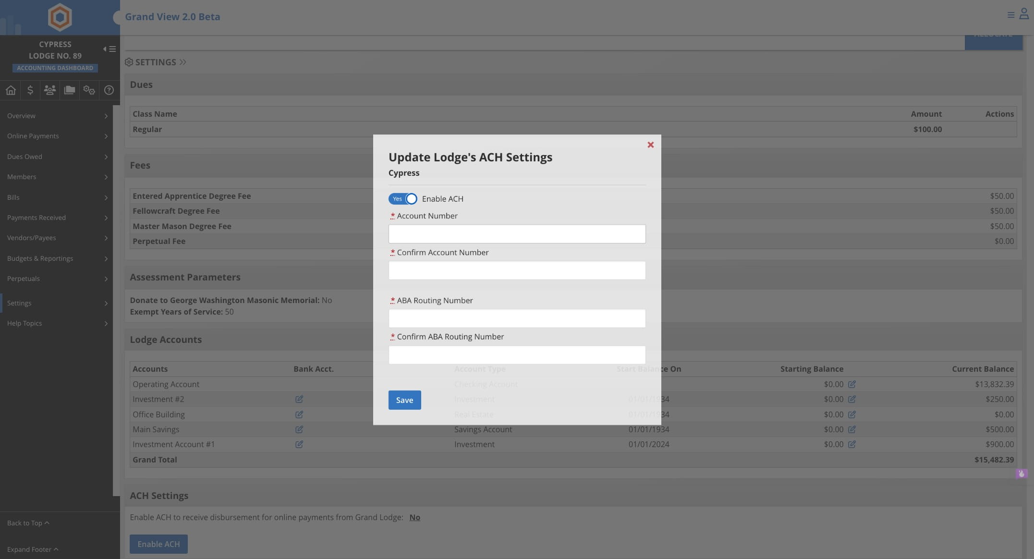Image resolution: width=1034 pixels, height=559 pixels.
Task: Expand the Budgets & Reportings menu item
Action: (x=56, y=258)
